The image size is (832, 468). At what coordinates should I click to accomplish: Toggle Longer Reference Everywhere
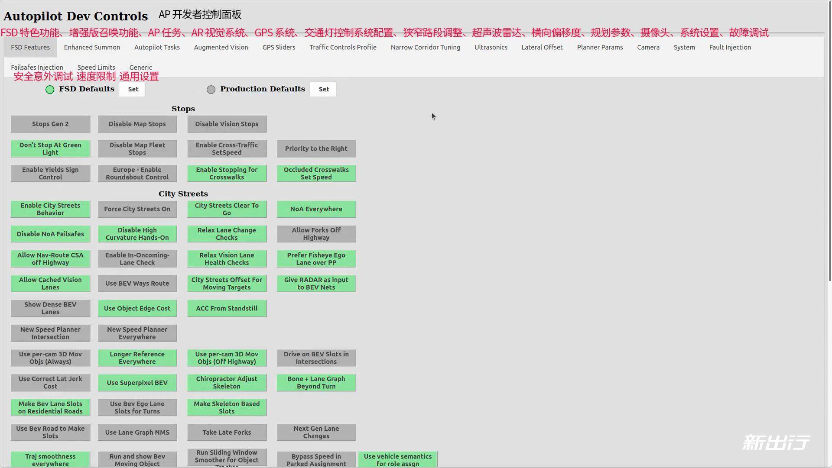coord(137,358)
